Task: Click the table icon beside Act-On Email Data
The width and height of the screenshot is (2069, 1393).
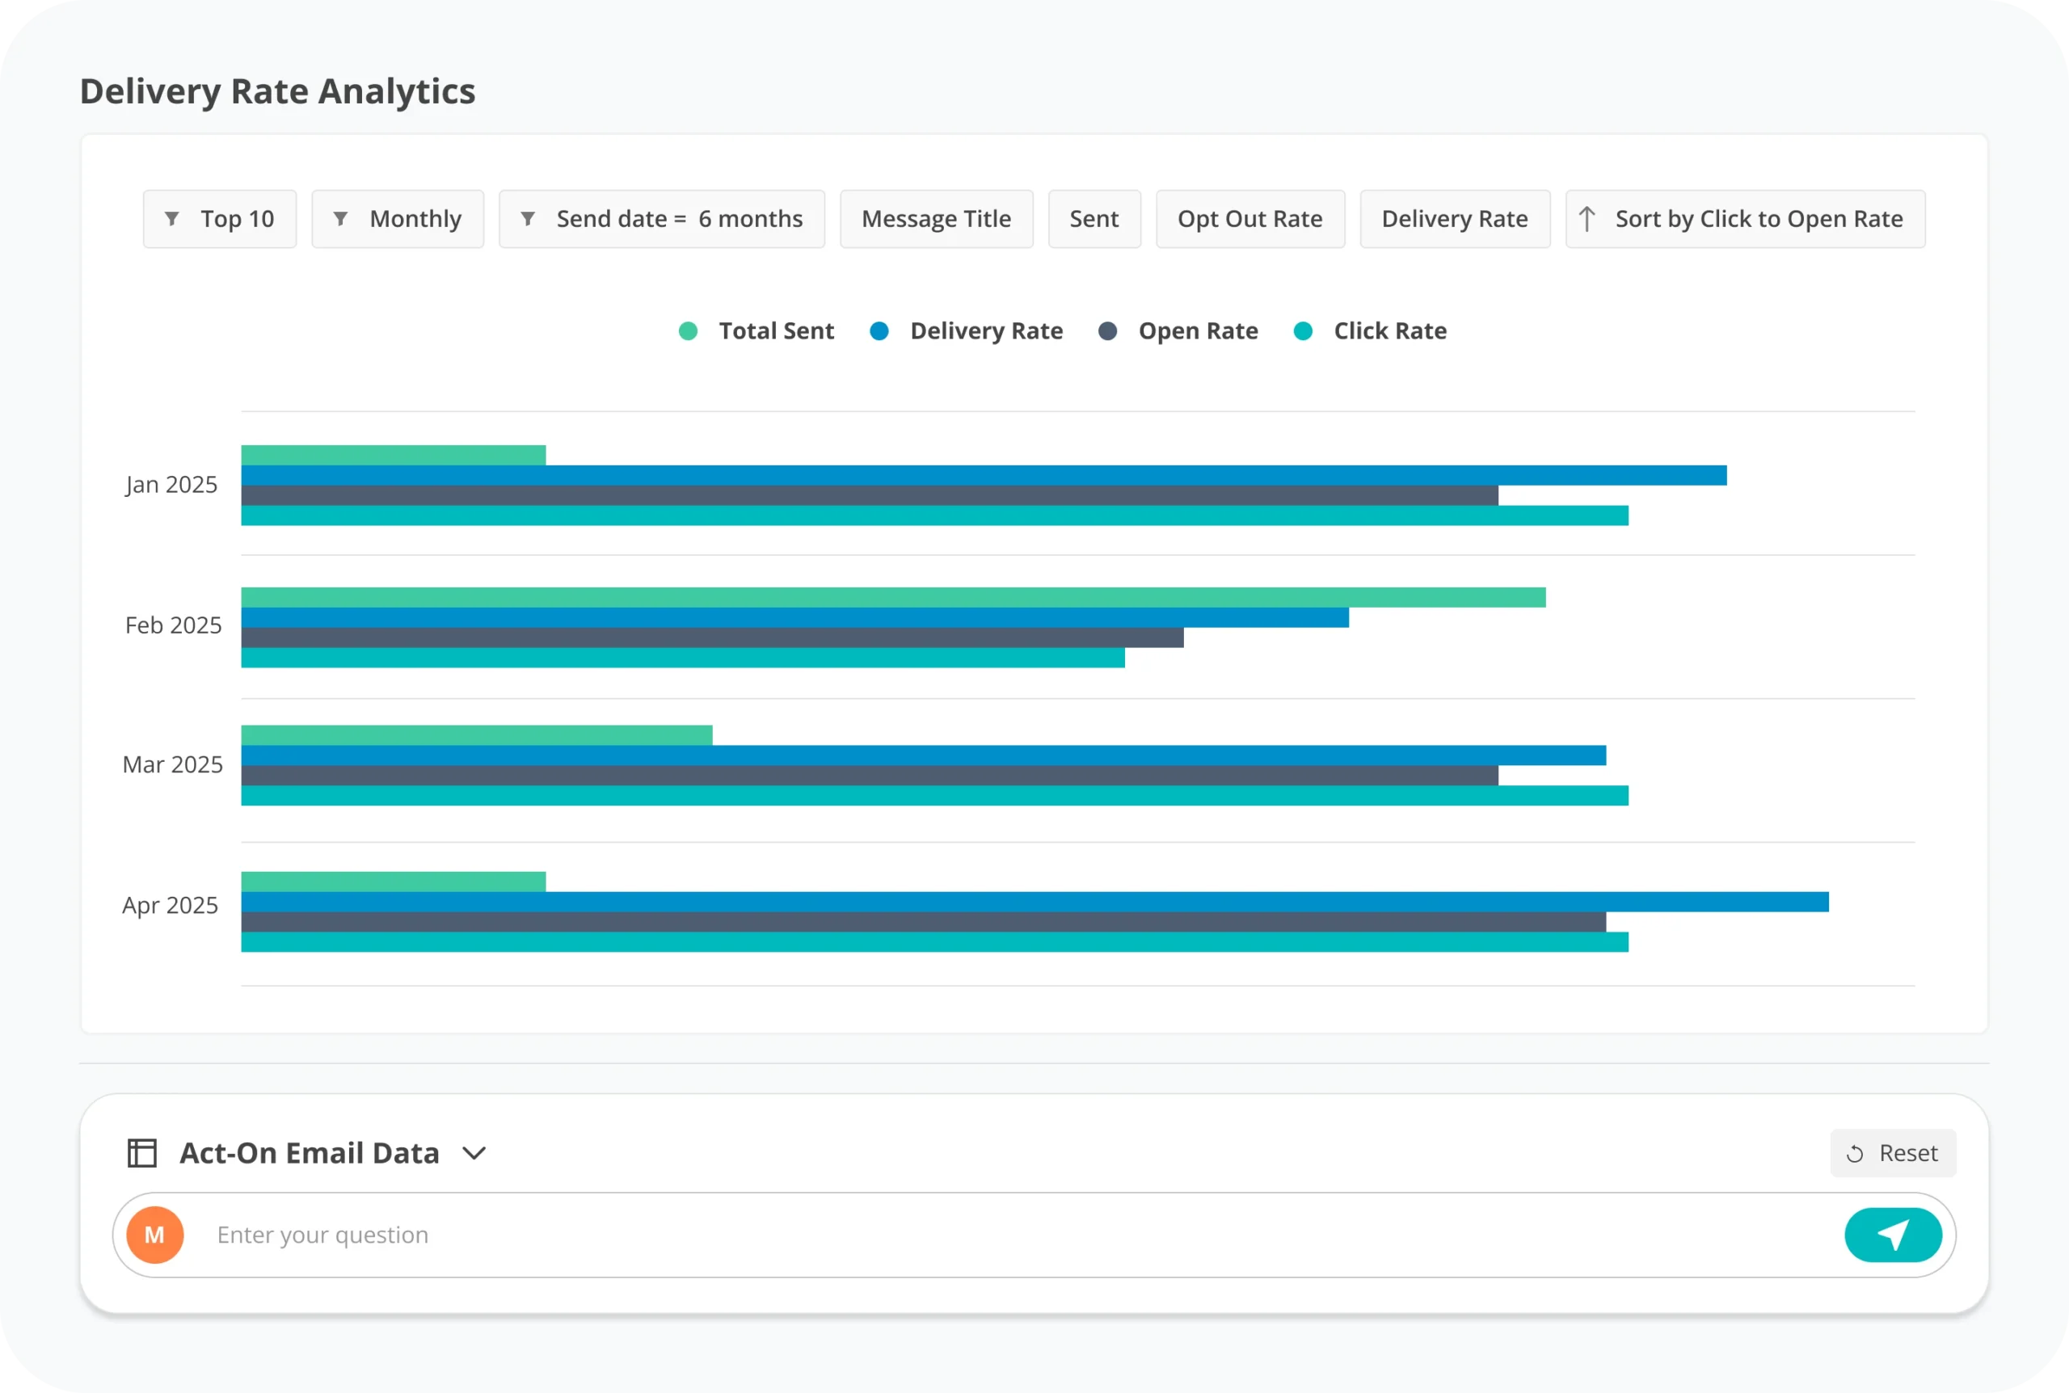Action: click(142, 1153)
